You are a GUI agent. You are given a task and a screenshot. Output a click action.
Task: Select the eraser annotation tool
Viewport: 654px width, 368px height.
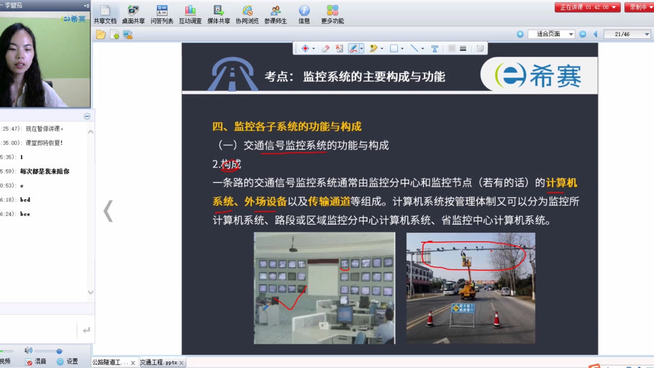pyautogui.click(x=325, y=48)
